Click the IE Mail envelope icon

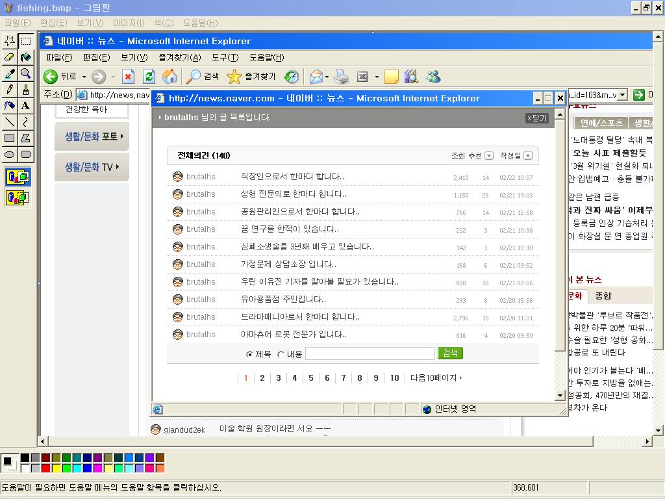click(316, 77)
